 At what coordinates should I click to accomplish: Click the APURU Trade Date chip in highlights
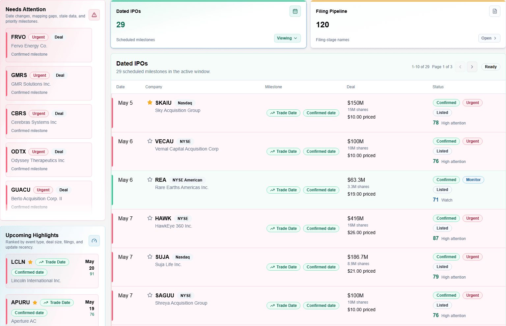(x=57, y=303)
